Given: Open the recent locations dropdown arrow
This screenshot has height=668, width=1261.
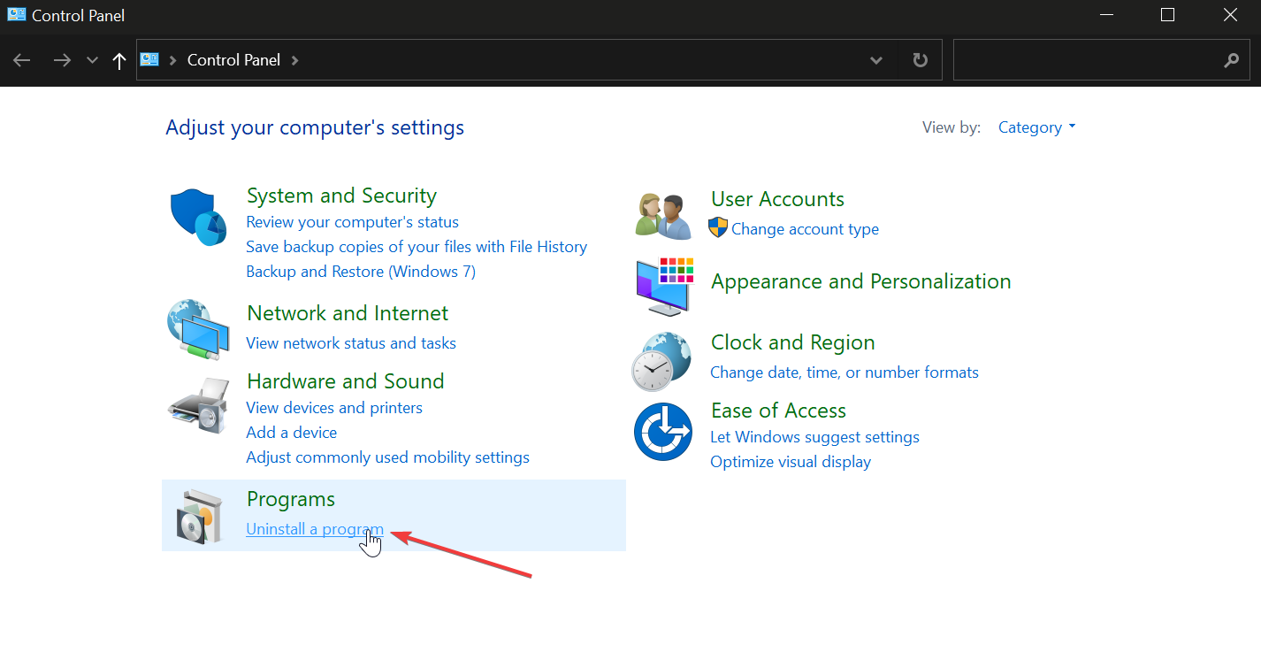Looking at the screenshot, I should (92, 60).
